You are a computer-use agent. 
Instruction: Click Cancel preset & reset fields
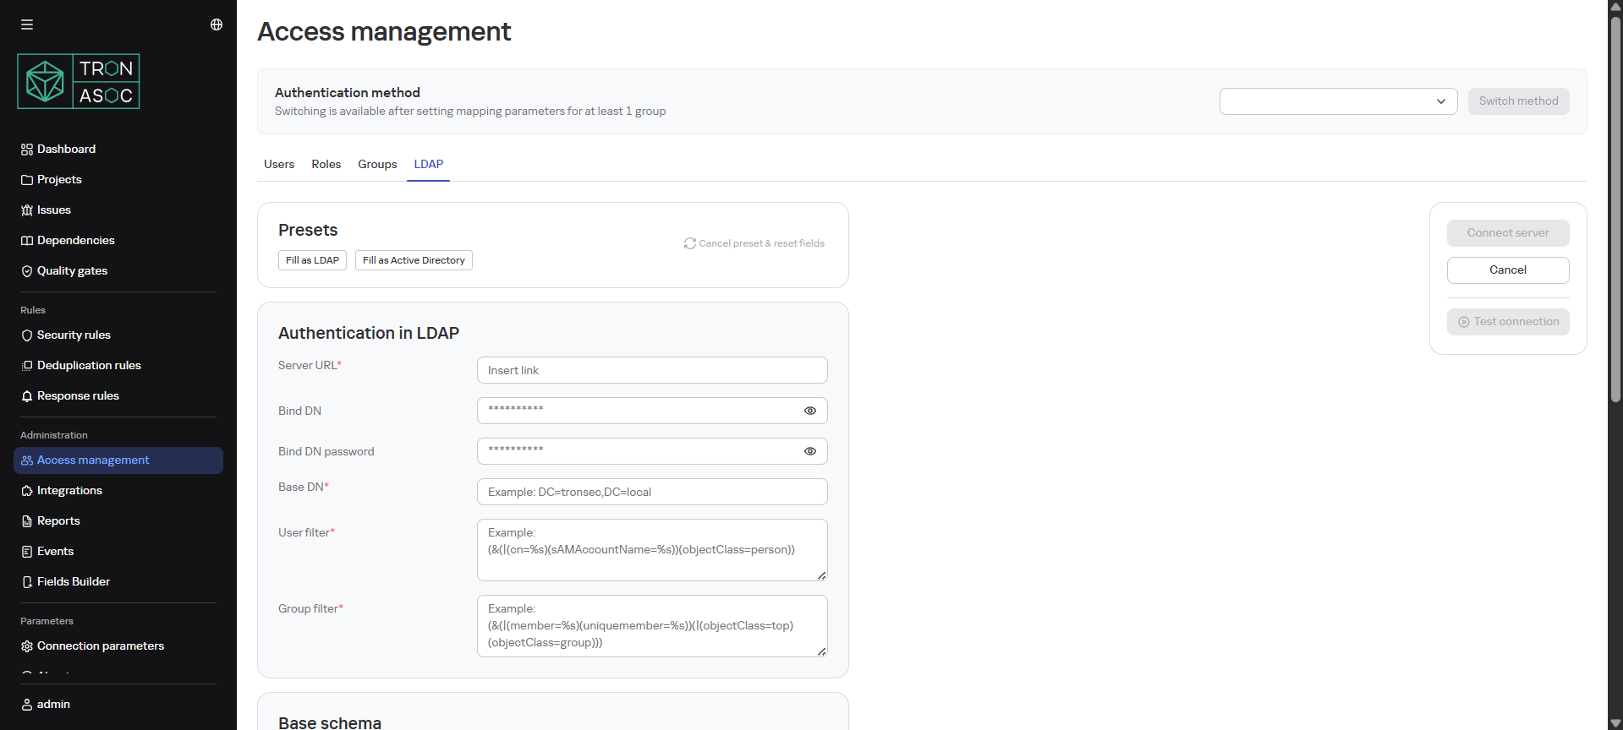point(754,243)
